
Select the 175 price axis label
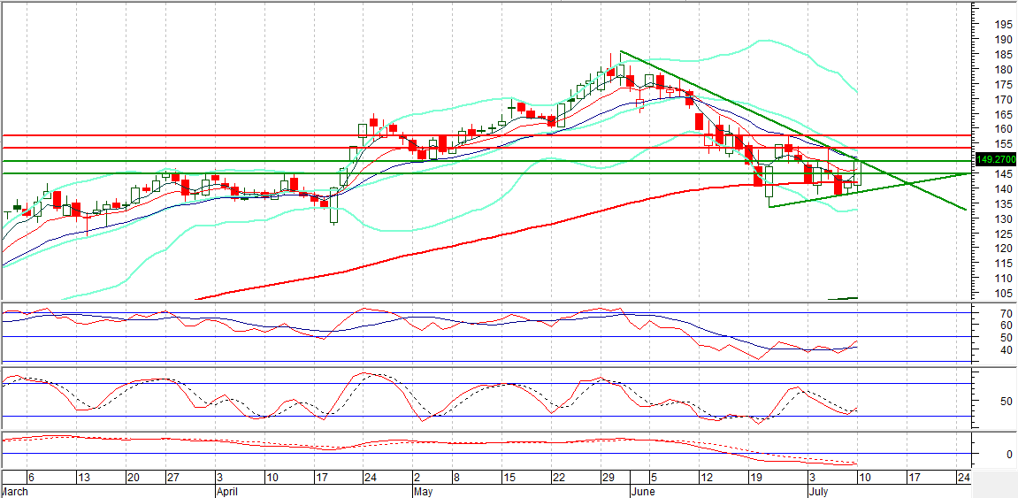[1004, 85]
